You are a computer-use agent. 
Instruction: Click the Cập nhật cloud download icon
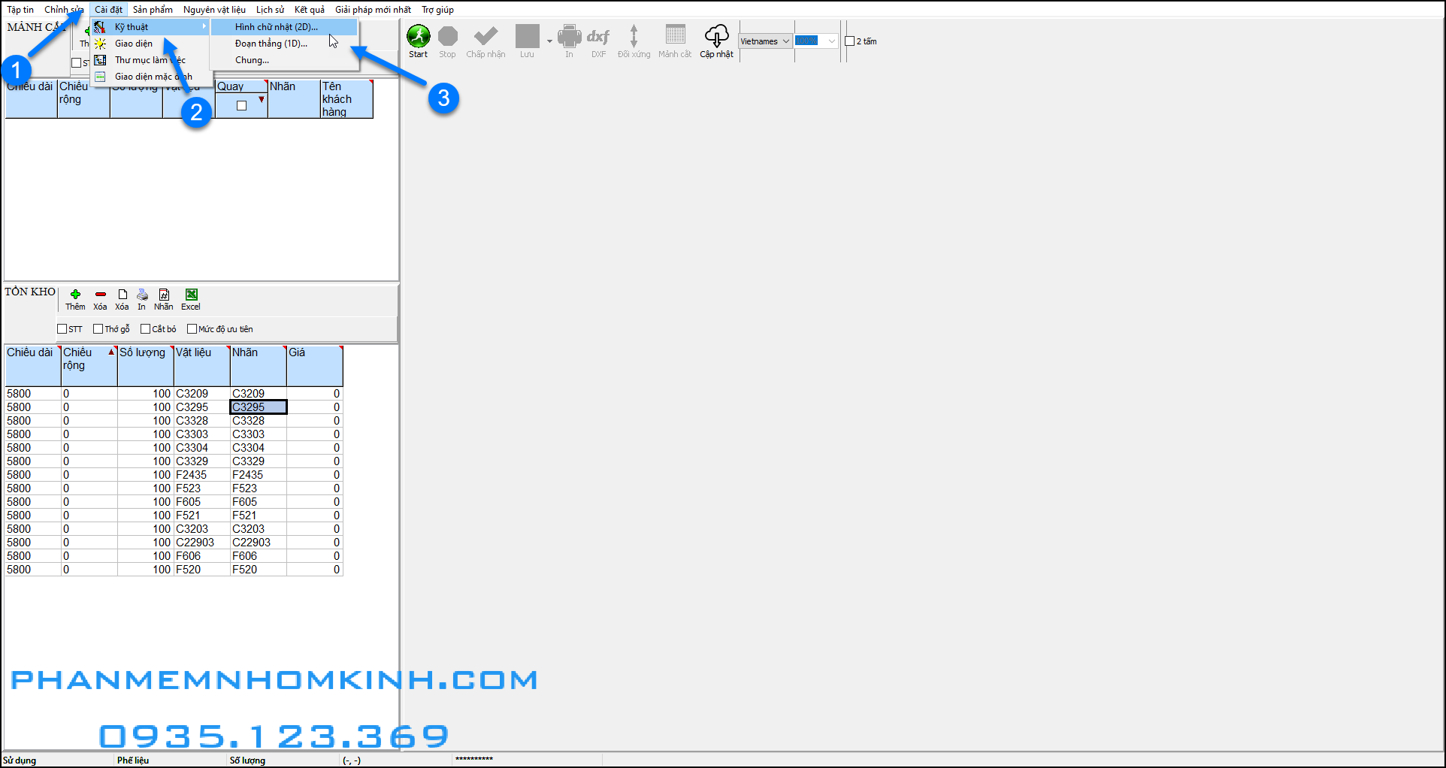(716, 36)
